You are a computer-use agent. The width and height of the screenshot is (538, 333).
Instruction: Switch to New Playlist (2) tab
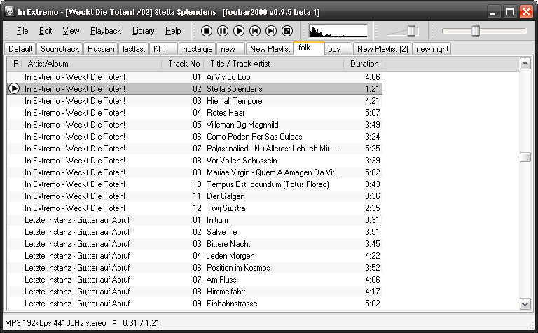[382, 49]
